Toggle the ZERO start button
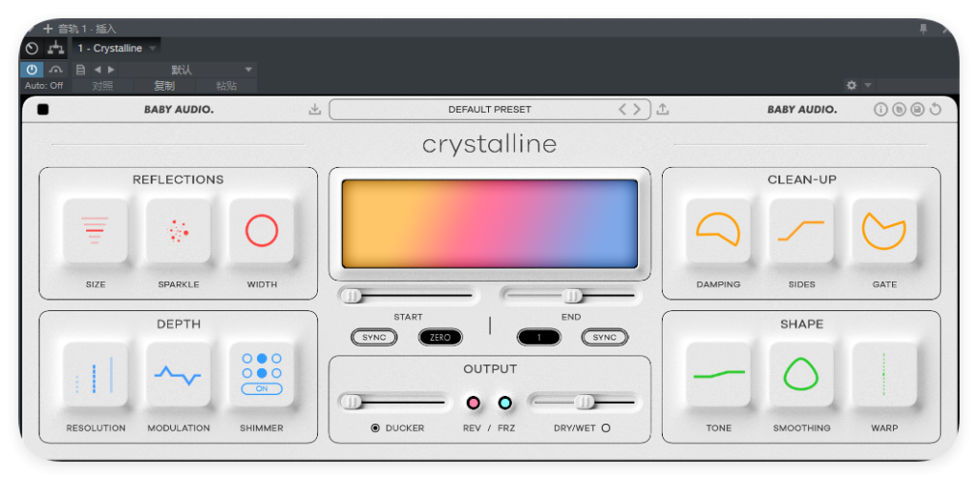 (x=440, y=337)
